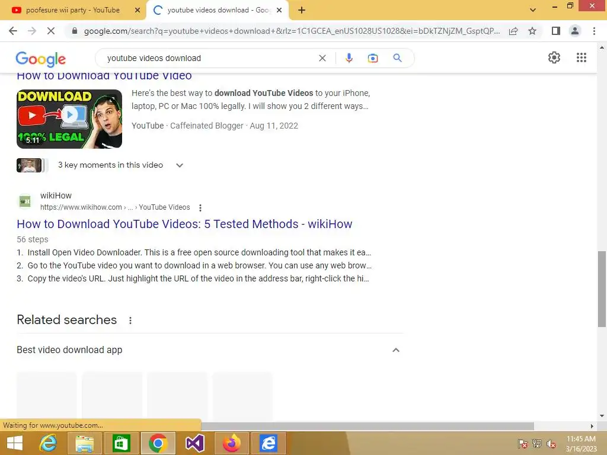Image resolution: width=607 pixels, height=455 pixels.
Task: Click the wikihow.com URL breadcrumb
Action: 115,207
